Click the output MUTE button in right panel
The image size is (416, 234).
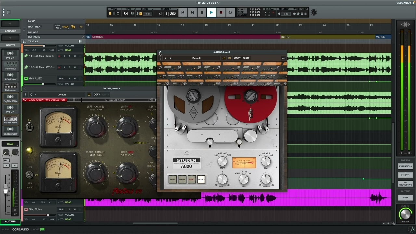[405, 198]
